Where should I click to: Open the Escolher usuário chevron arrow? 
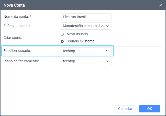coord(107,51)
